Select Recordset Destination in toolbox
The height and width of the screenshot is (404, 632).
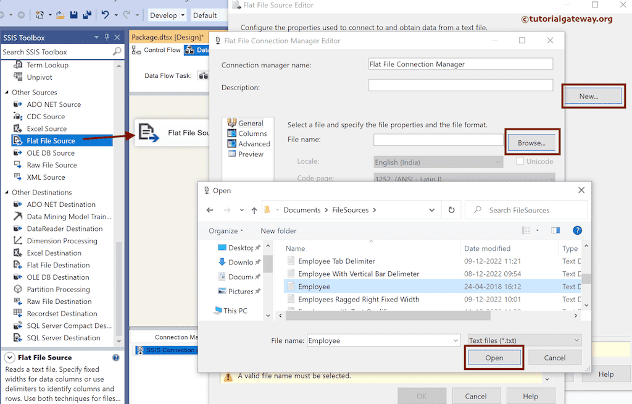tap(62, 314)
